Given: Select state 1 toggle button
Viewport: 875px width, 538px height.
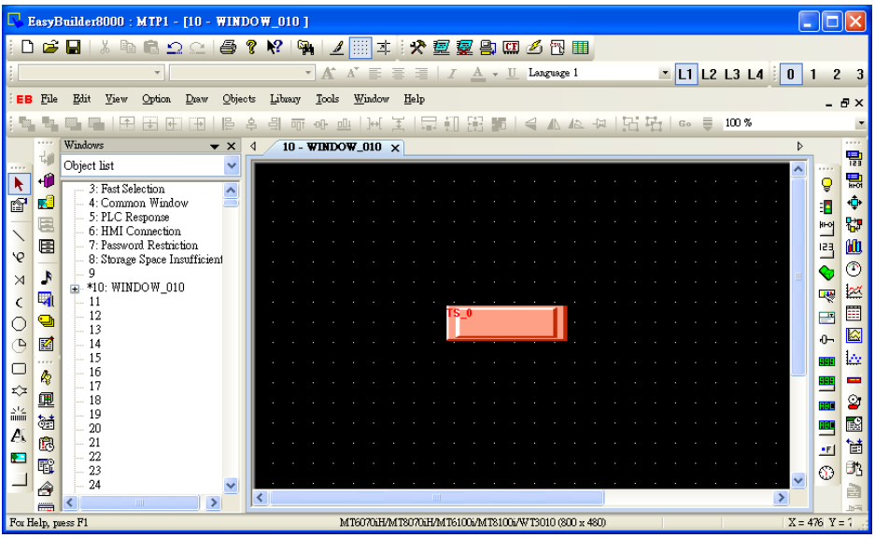Looking at the screenshot, I should pyautogui.click(x=813, y=74).
